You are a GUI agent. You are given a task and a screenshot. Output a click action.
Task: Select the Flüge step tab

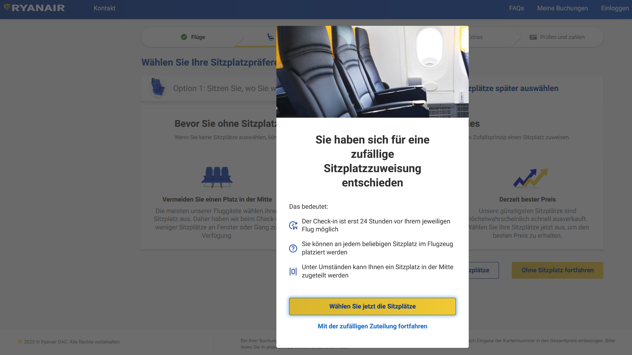pos(193,37)
